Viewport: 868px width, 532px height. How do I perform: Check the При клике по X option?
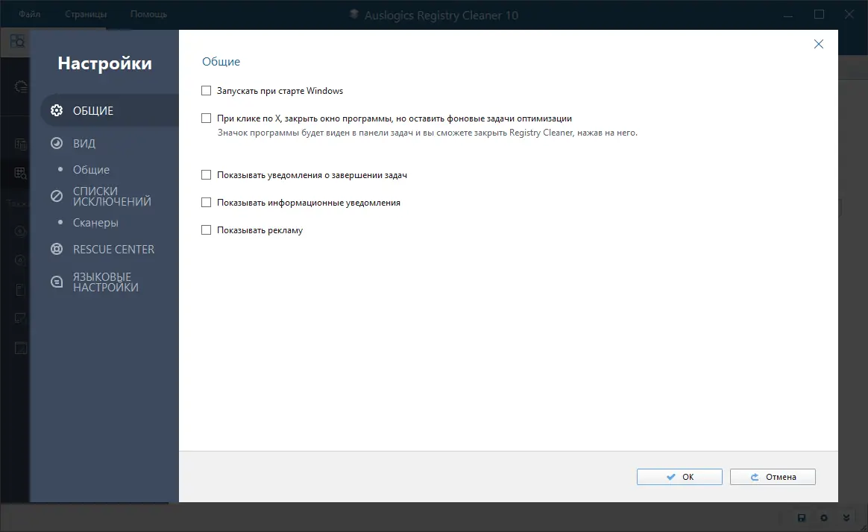[x=206, y=118]
